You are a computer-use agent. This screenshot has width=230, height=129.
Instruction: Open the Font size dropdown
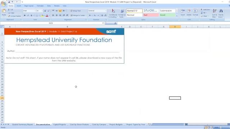42,11
